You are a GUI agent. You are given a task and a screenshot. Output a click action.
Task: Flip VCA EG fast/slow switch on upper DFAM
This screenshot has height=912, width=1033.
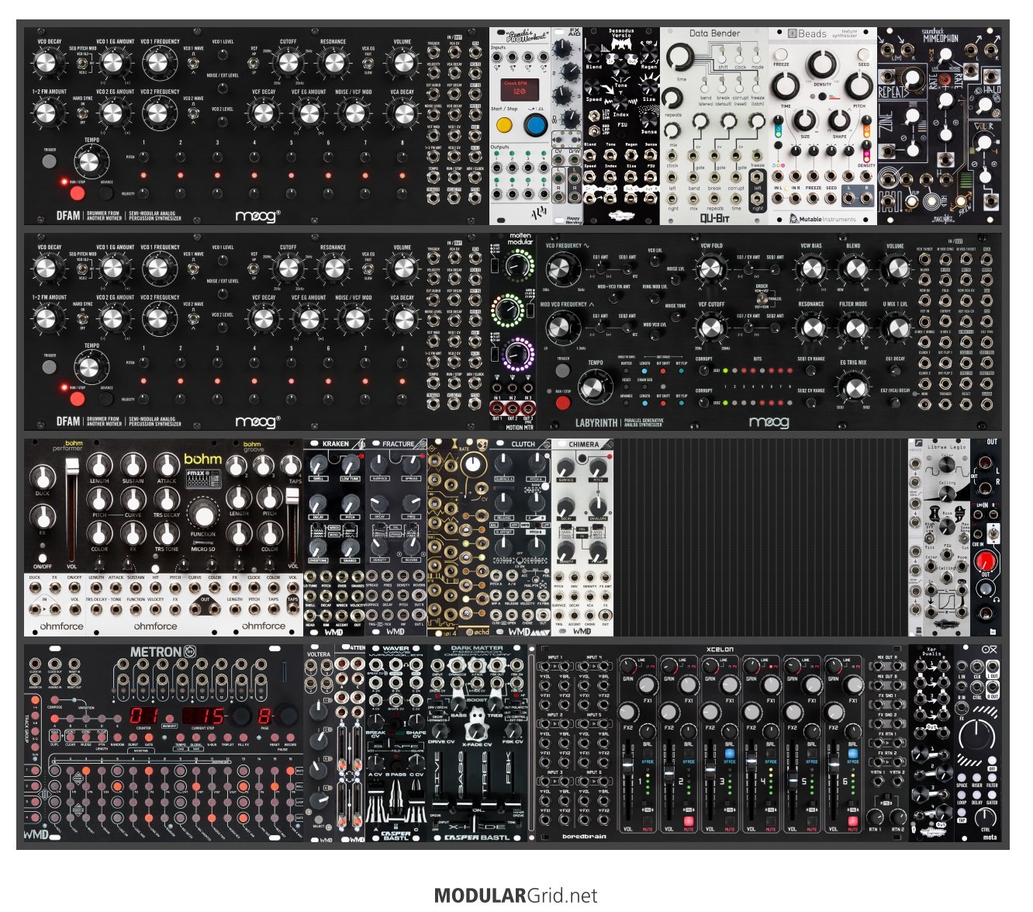(x=368, y=63)
